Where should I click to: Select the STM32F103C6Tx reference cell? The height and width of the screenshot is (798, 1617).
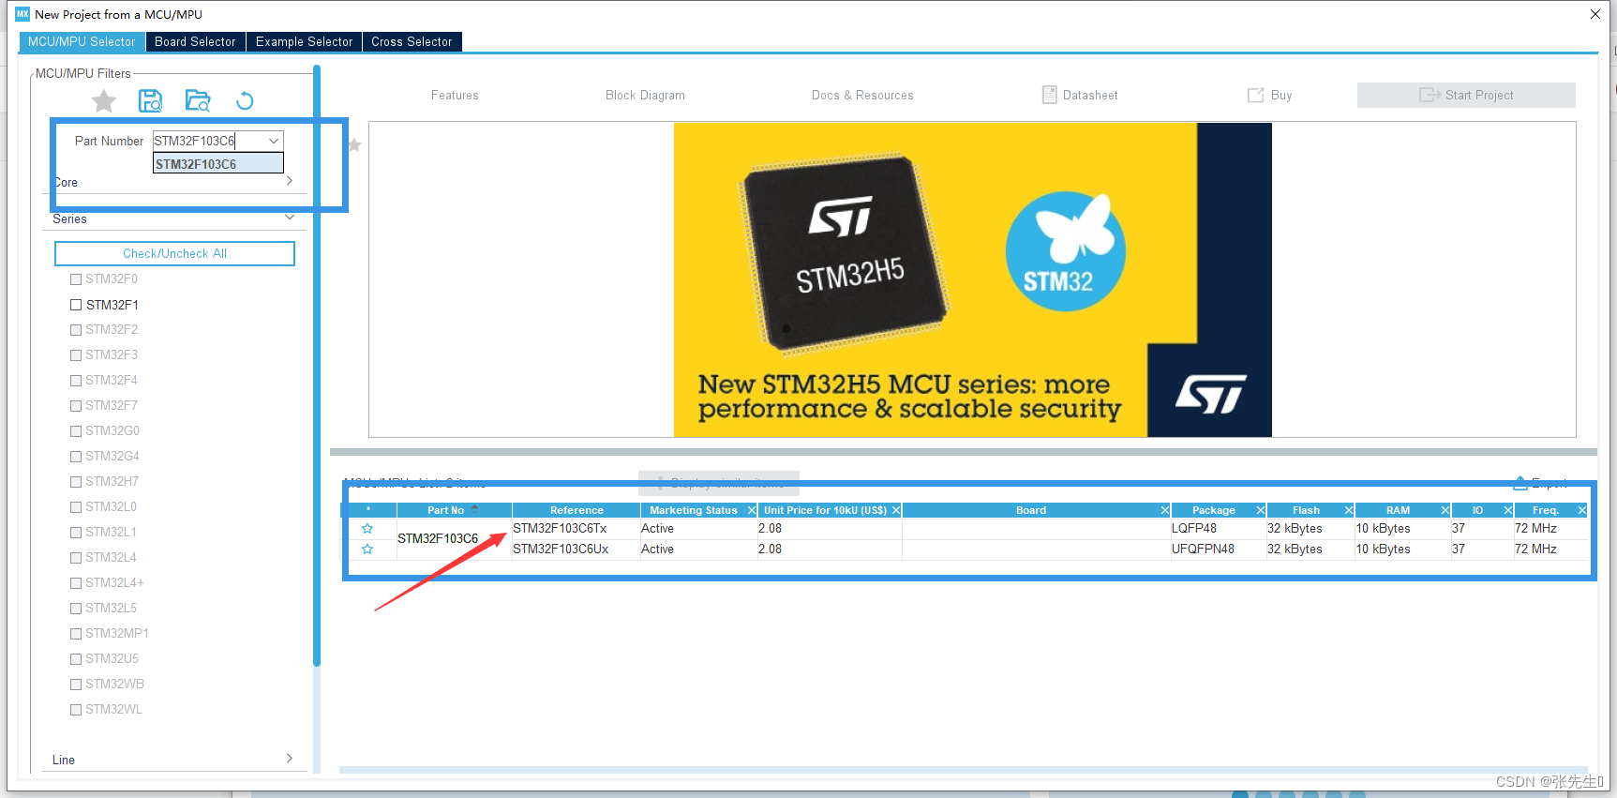[576, 529]
